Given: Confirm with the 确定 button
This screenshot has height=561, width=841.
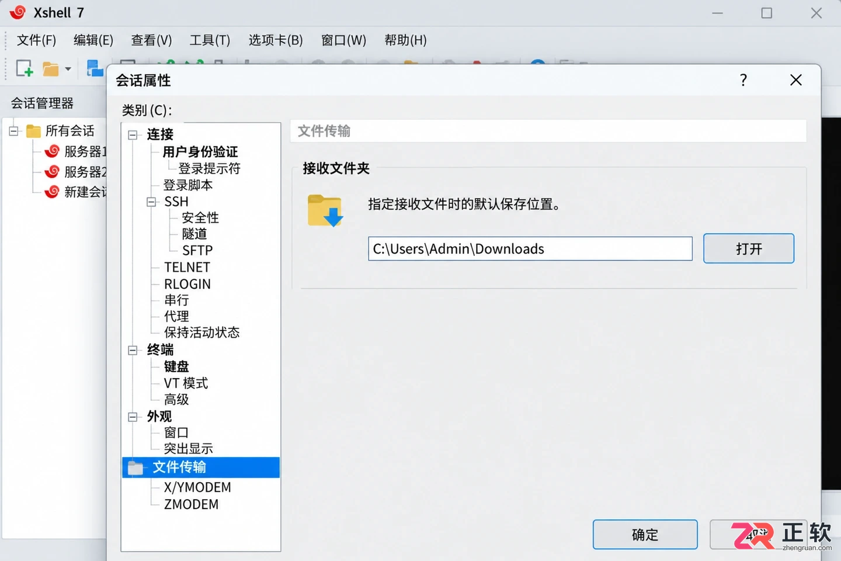Looking at the screenshot, I should coord(645,535).
